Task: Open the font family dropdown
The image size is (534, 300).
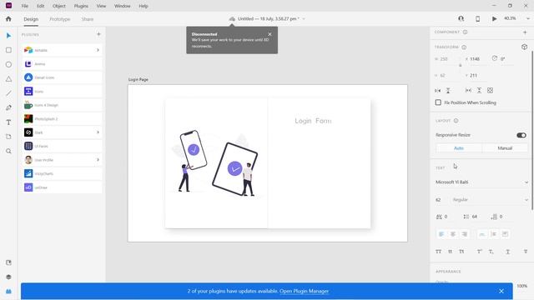Action: (526, 182)
